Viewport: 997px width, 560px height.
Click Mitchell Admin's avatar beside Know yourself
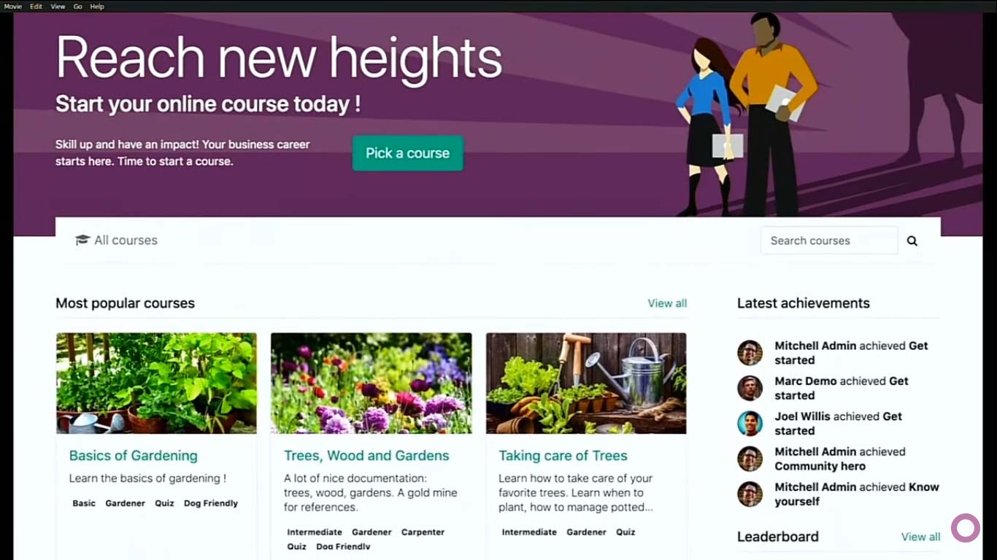coord(750,494)
